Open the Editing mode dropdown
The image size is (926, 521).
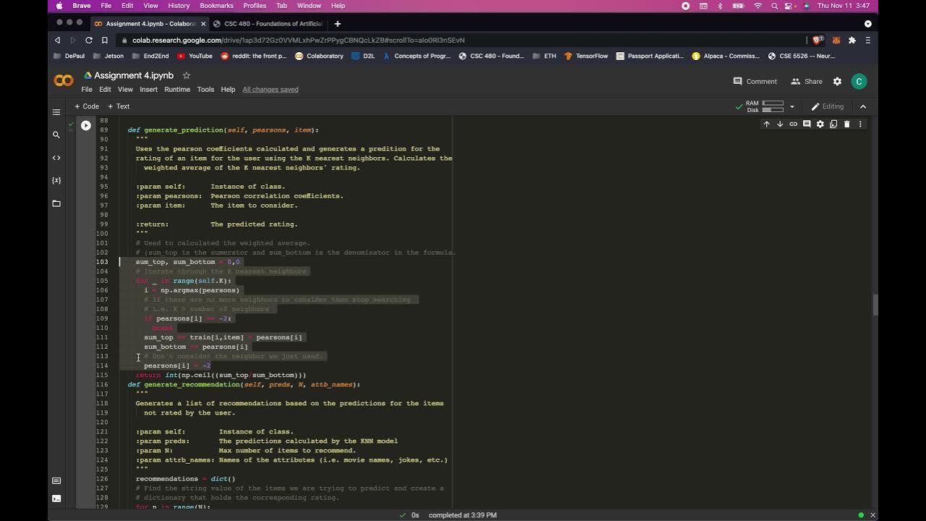(828, 106)
